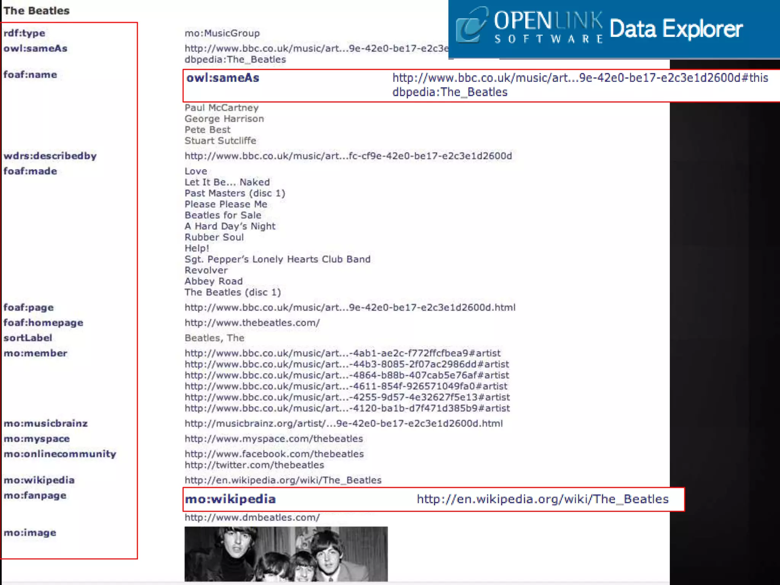Viewport: 780px width, 585px height.
Task: Open the dmbeatles.com fanpage link
Action: coord(252,517)
